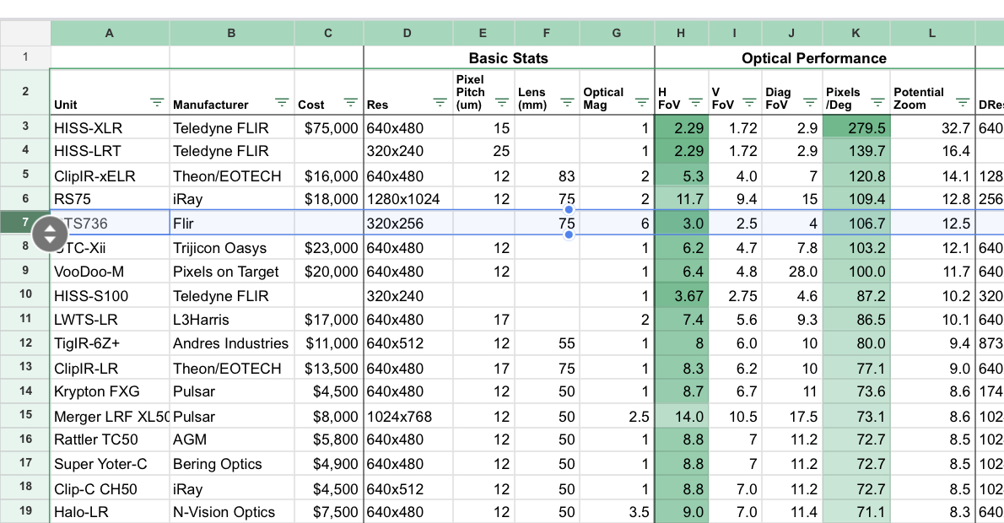Open the Optical Mag column filter
Screen dimensions: 1004x523
pos(641,102)
